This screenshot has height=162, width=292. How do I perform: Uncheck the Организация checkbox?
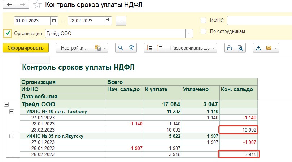click(8, 33)
